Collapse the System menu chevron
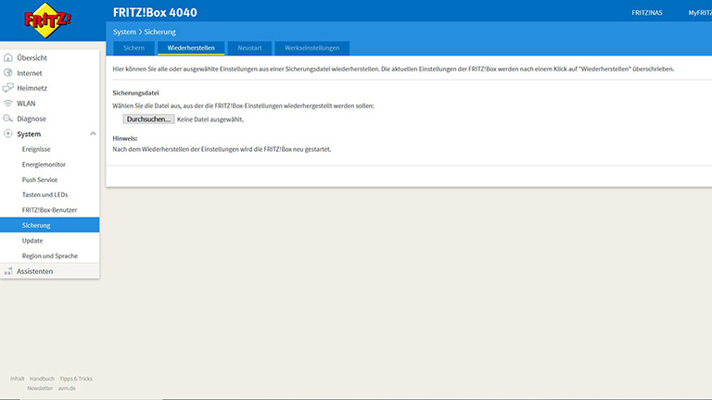Viewport: 712px width, 400px height. point(93,133)
